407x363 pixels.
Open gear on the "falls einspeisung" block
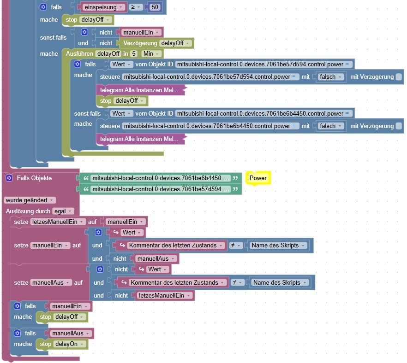coord(43,7)
